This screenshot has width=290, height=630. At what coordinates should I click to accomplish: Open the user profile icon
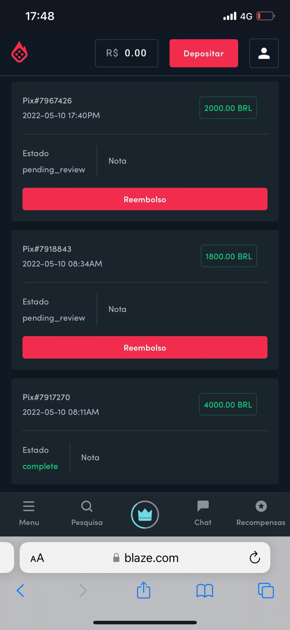click(264, 53)
